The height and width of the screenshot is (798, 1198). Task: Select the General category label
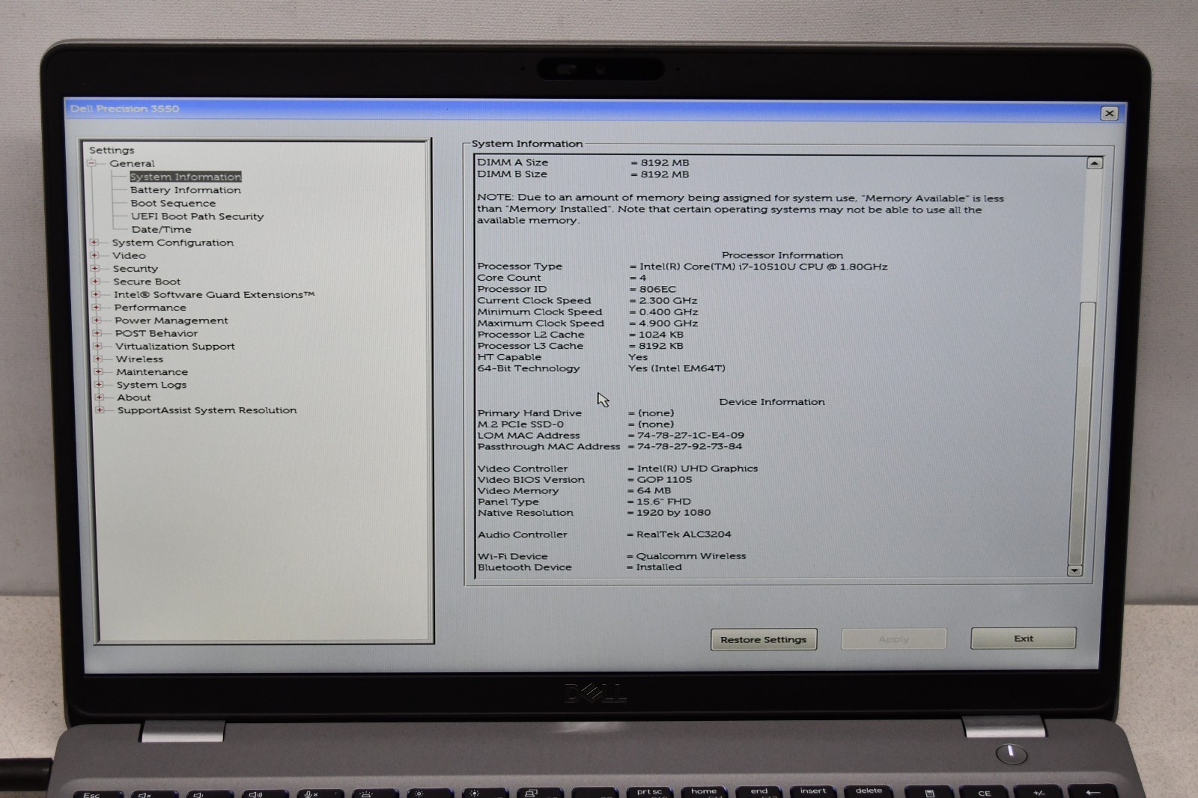point(133,163)
